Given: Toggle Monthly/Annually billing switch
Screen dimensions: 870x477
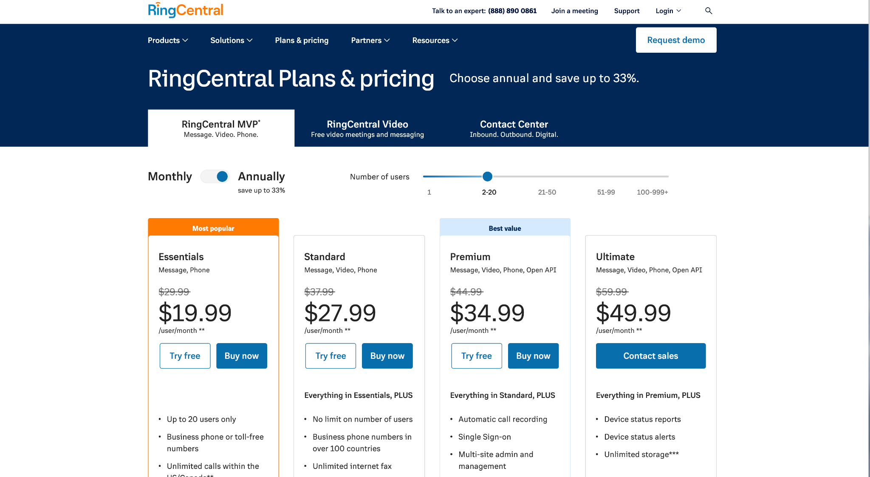Looking at the screenshot, I should pos(215,176).
